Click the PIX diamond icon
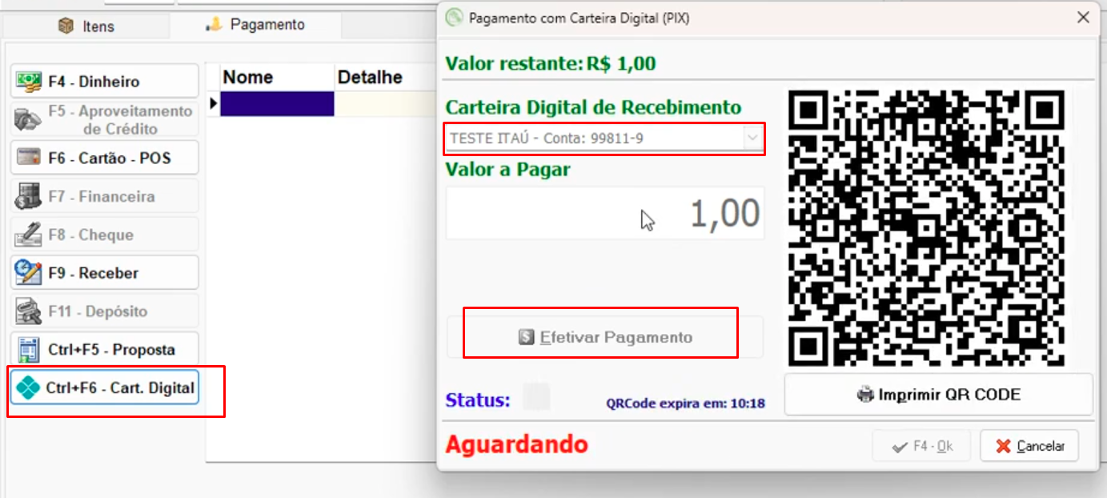This screenshot has width=1107, height=498. pyautogui.click(x=28, y=388)
